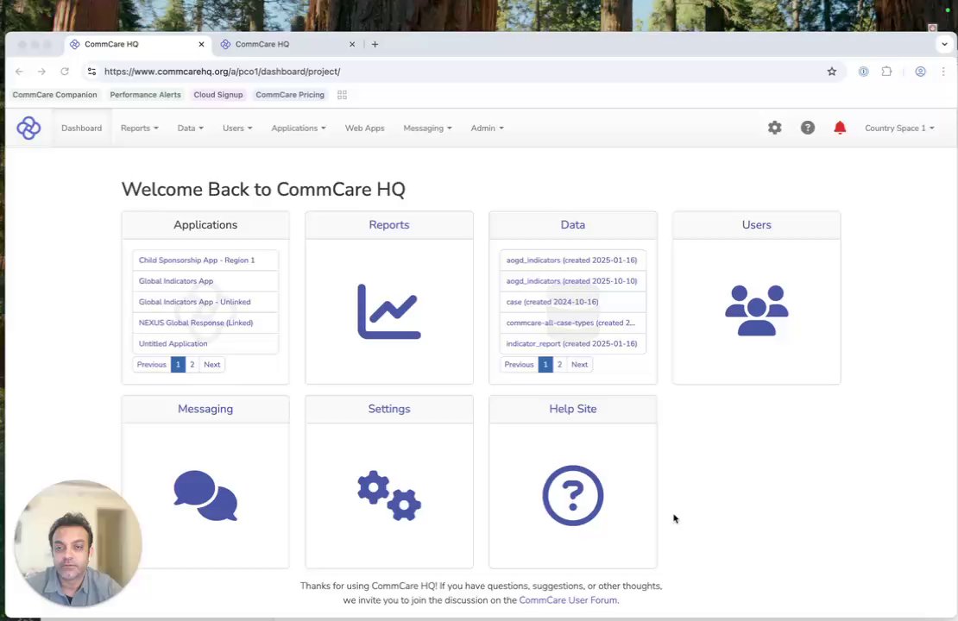This screenshot has height=621, width=958.
Task: Open the browser profile icon
Action: (920, 72)
